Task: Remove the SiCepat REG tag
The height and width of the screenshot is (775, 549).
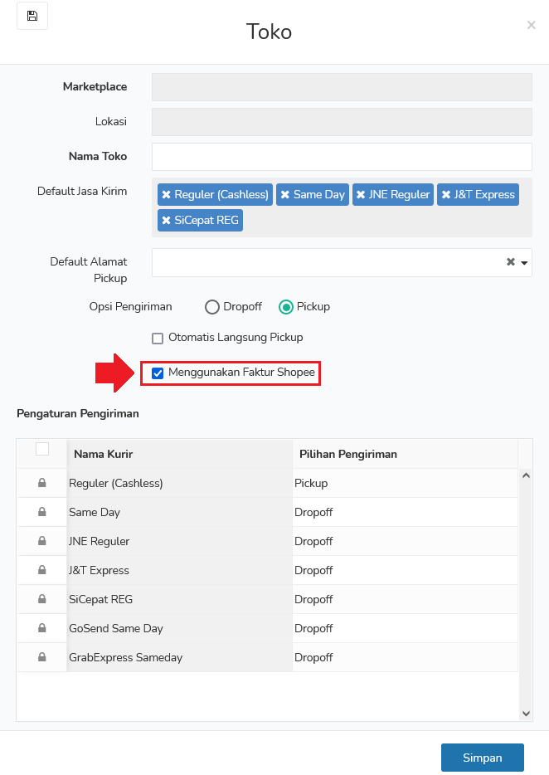Action: pyautogui.click(x=167, y=221)
